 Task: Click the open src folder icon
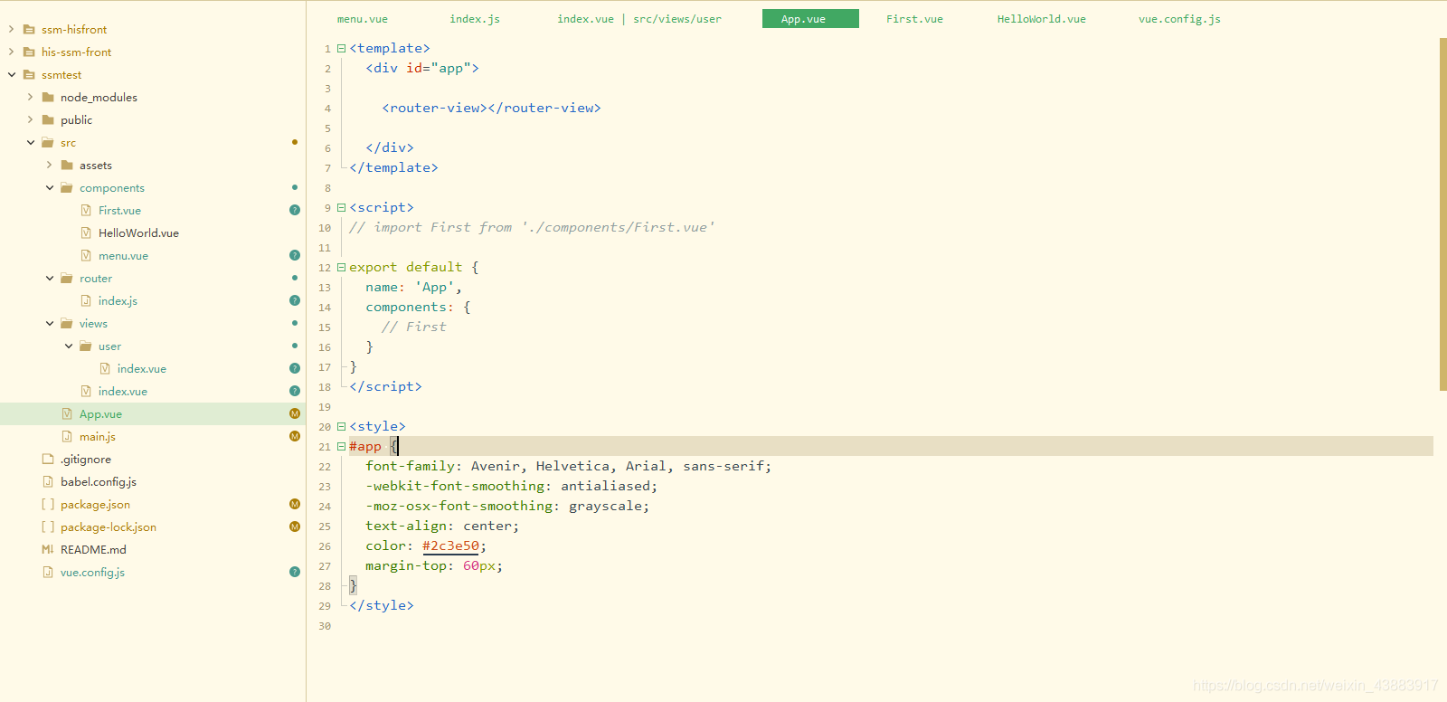click(48, 143)
